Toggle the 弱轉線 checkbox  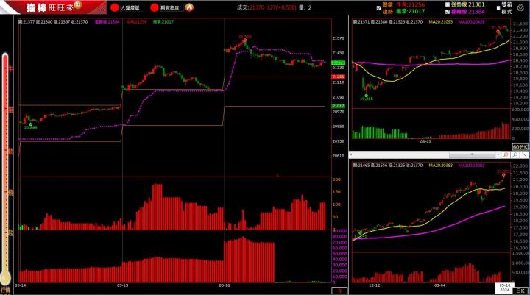[448, 12]
